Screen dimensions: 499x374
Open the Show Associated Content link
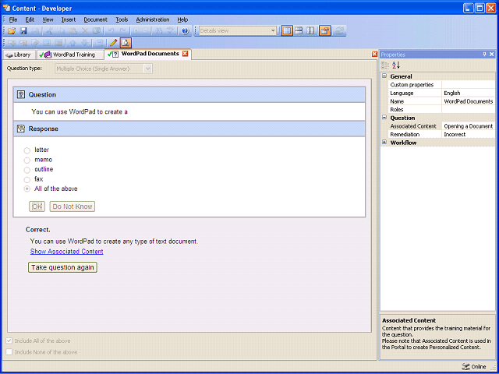(67, 252)
